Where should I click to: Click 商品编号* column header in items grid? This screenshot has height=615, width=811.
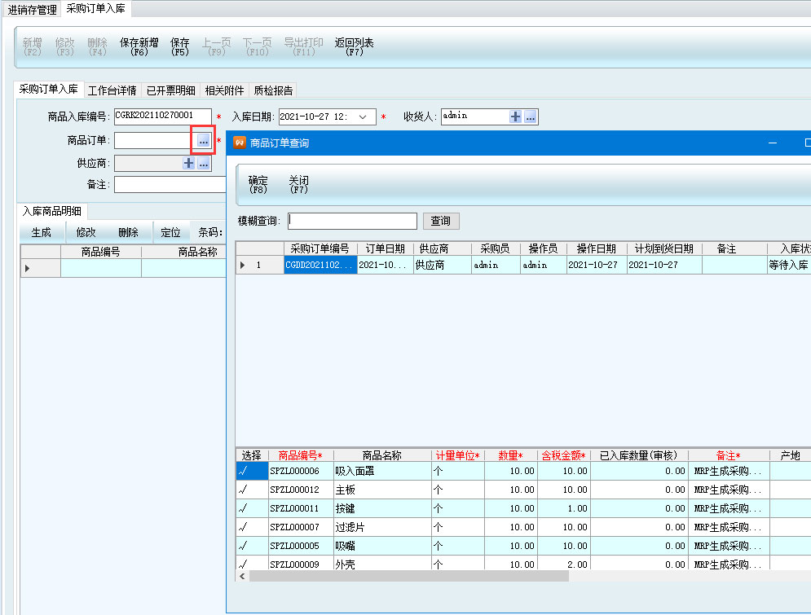(301, 455)
